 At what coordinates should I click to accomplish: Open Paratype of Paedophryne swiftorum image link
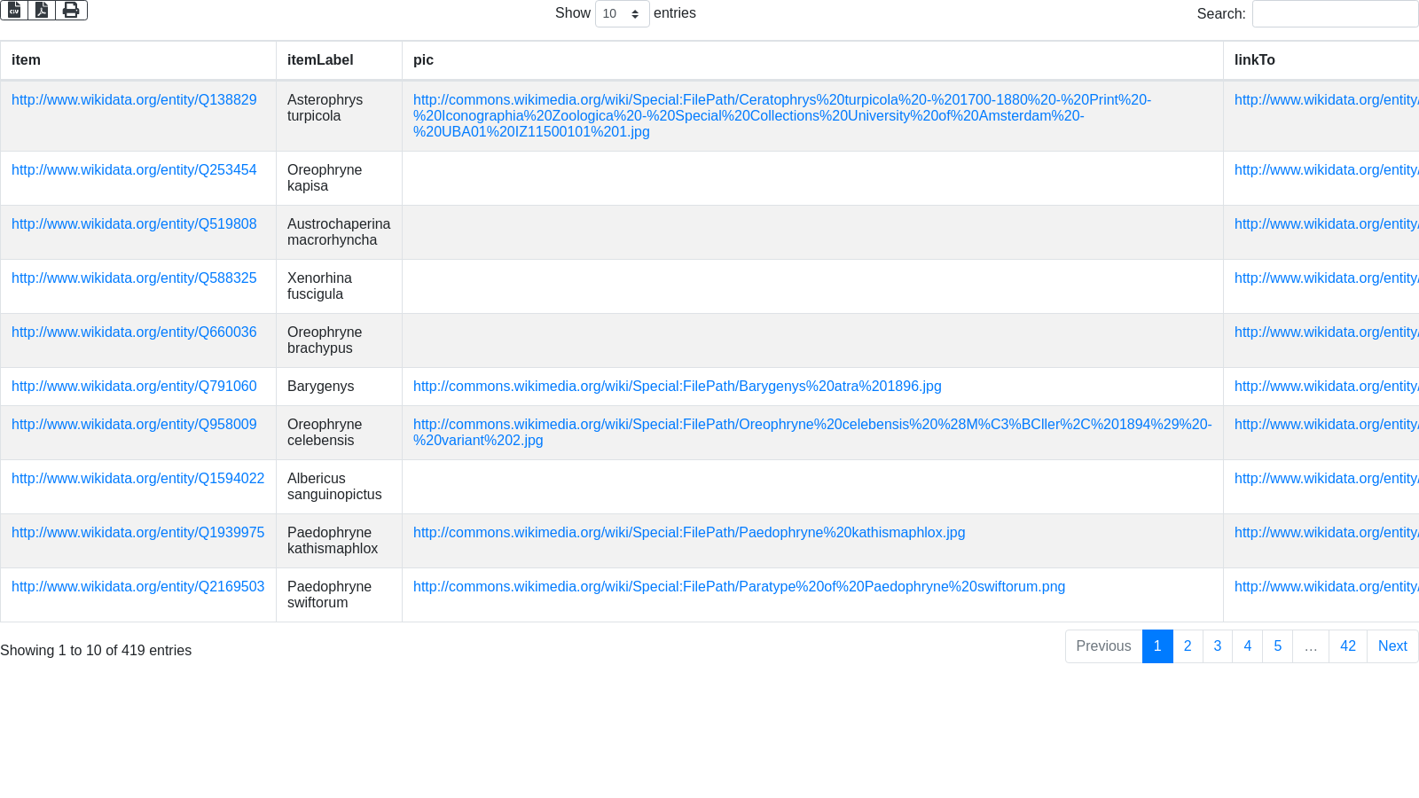click(x=739, y=587)
